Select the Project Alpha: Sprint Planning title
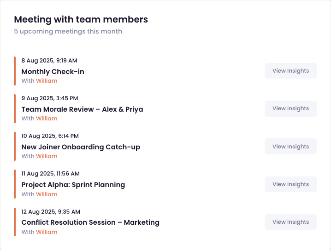This screenshot has height=250, width=331. click(73, 185)
